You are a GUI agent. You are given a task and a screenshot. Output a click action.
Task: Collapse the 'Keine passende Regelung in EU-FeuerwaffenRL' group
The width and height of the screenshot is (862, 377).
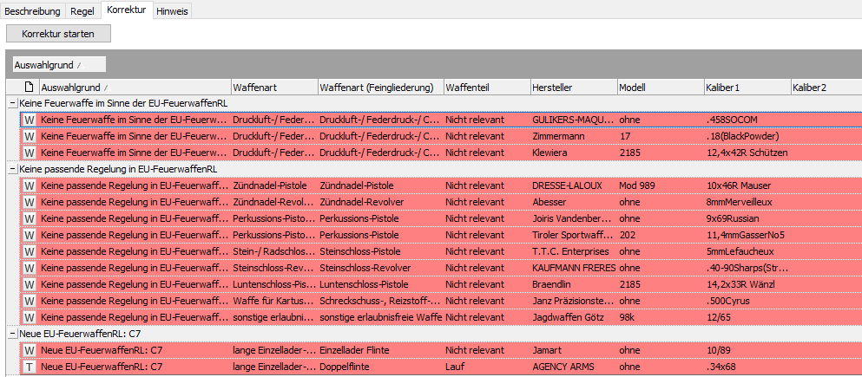point(12,169)
